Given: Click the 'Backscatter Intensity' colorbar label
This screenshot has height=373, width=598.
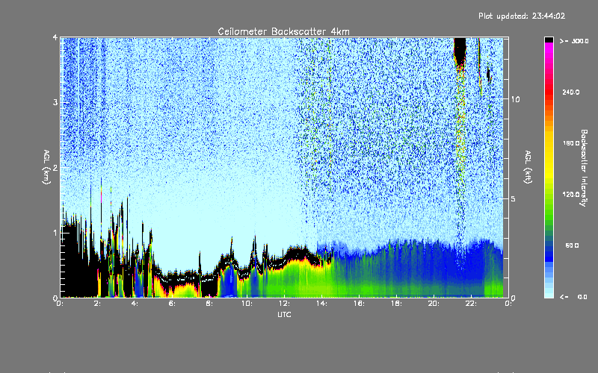Looking at the screenshot, I should pyautogui.click(x=584, y=168).
